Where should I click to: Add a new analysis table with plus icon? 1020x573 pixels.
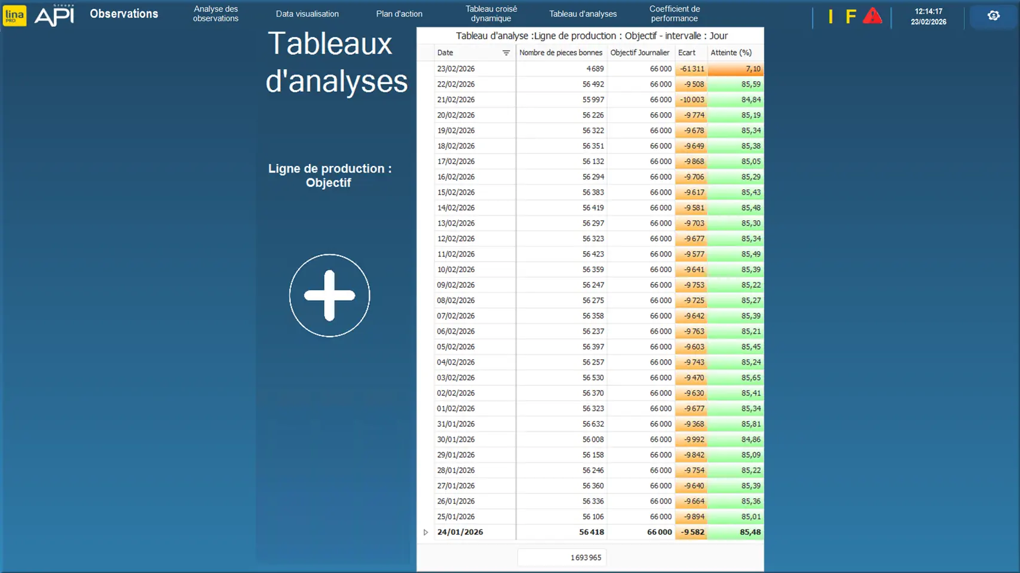(329, 295)
